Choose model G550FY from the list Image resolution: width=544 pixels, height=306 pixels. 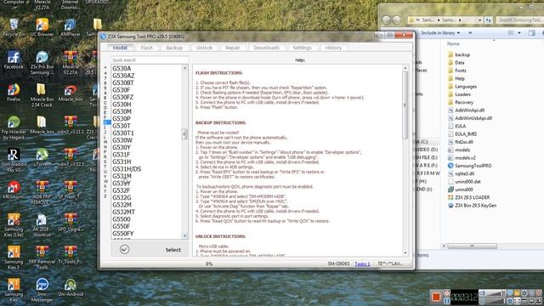tap(122, 234)
